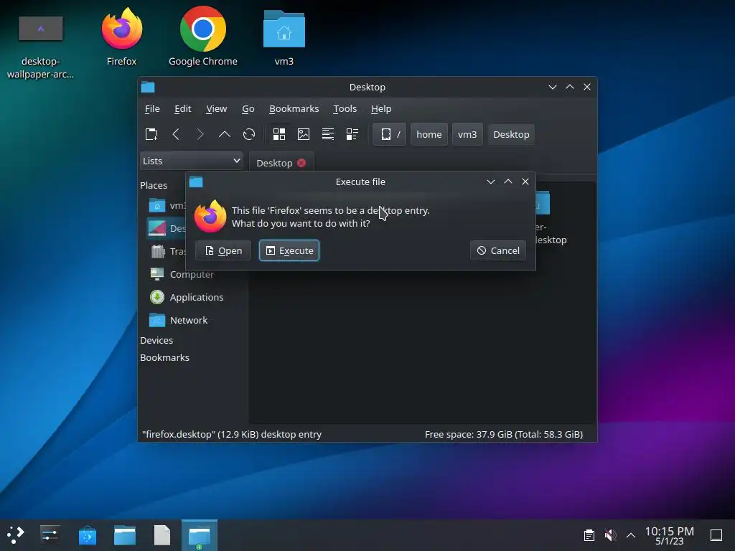
Task: Open the File menu
Action: click(152, 109)
